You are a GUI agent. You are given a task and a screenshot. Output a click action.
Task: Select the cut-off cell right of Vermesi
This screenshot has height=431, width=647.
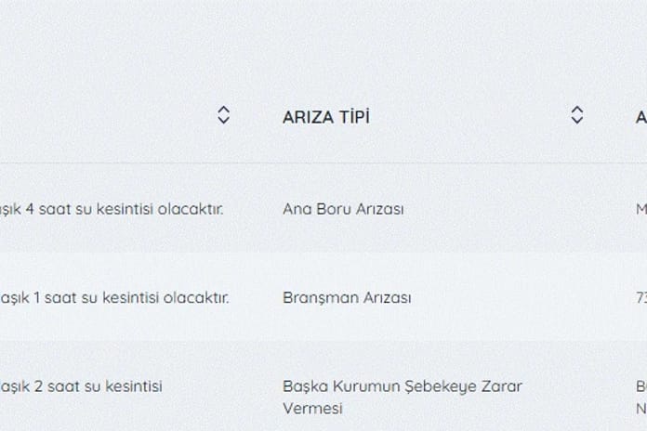[x=641, y=409]
